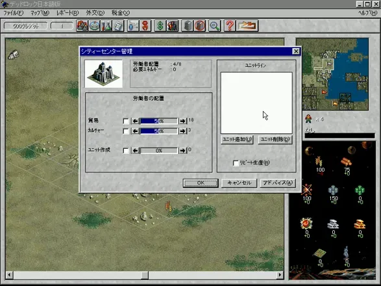The image size is (381, 286).
Task: Click the gold bars resource icon
Action: click(x=360, y=224)
